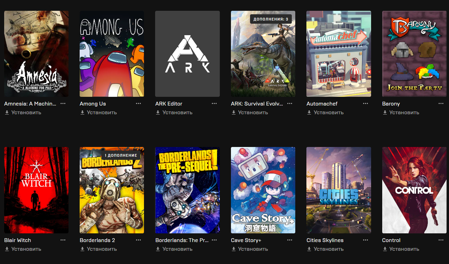Select the ARK Editor tile

[x=187, y=54]
